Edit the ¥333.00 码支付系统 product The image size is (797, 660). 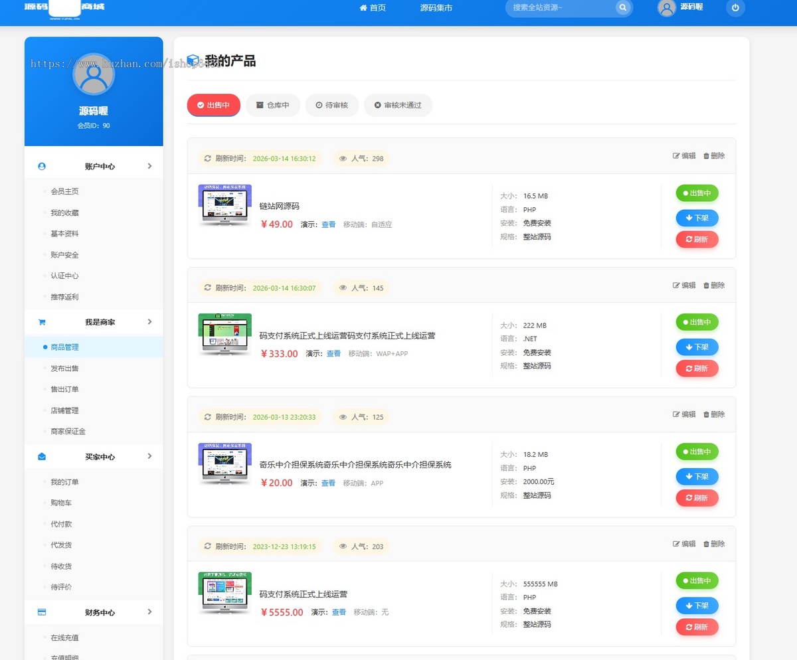(x=684, y=286)
